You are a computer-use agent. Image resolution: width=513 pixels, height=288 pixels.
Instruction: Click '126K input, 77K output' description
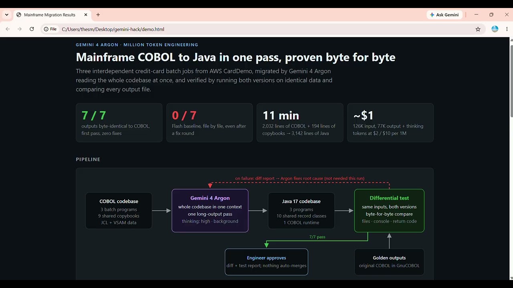(x=388, y=130)
